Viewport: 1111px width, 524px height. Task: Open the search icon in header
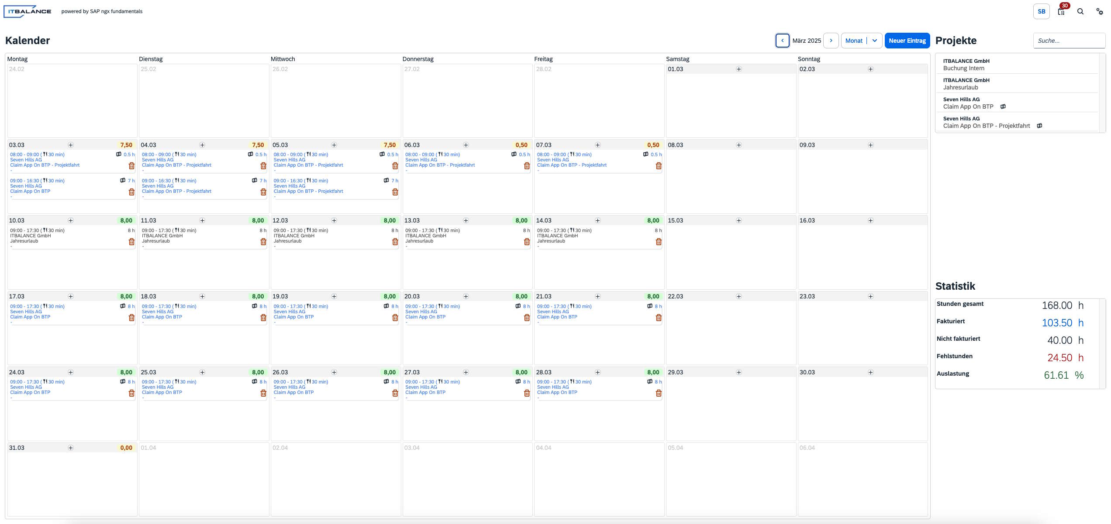click(x=1080, y=11)
